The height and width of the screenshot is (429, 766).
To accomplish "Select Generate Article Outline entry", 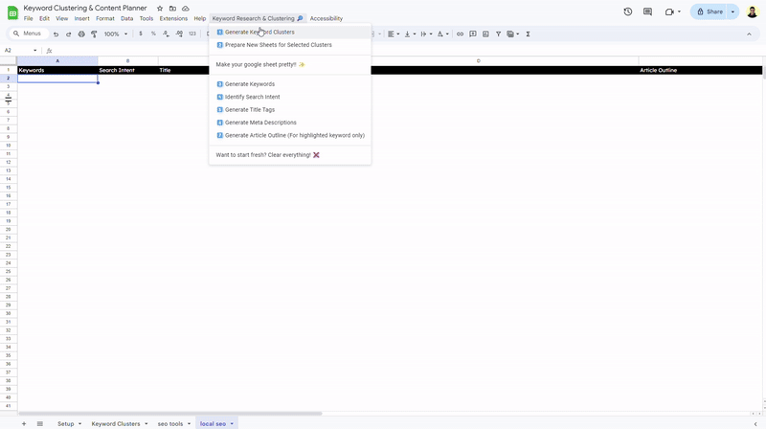I will tap(290, 135).
